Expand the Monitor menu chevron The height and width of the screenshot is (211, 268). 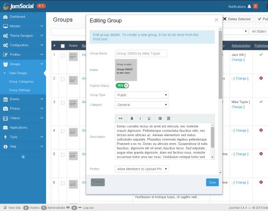(42, 26)
